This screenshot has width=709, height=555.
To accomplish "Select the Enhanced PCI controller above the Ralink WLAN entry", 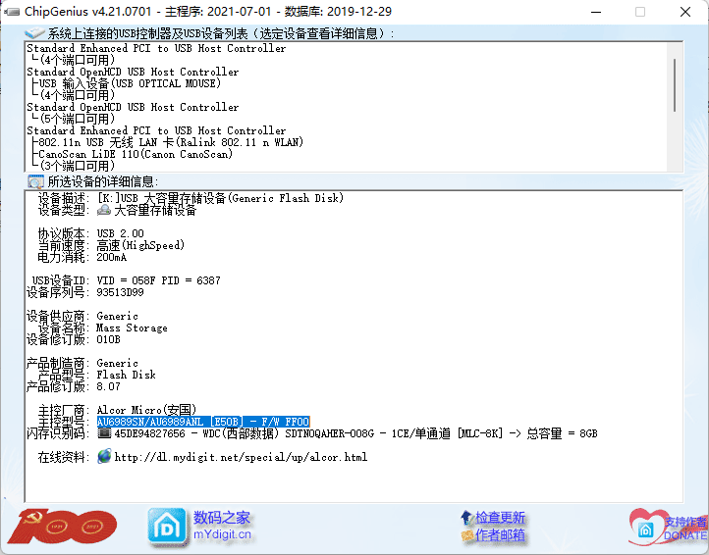I will point(156,130).
